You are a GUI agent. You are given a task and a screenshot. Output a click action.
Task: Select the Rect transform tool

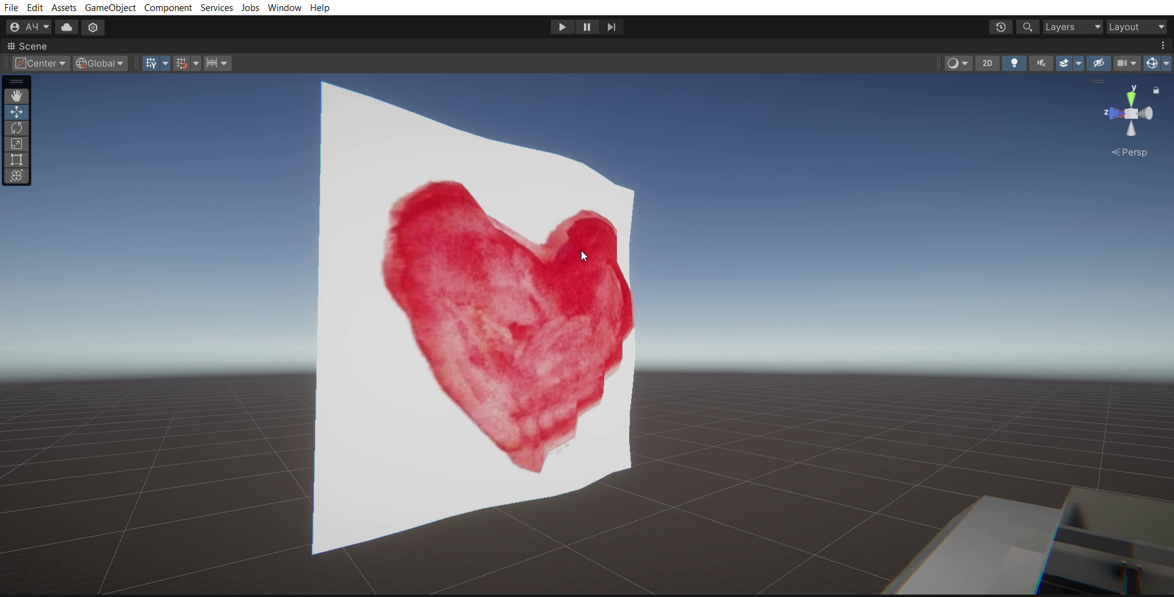pyautogui.click(x=17, y=160)
